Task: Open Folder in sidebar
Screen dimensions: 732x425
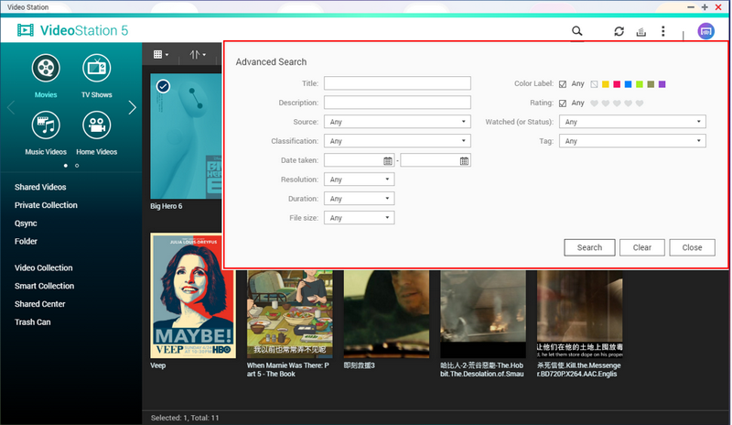Action: pos(26,241)
